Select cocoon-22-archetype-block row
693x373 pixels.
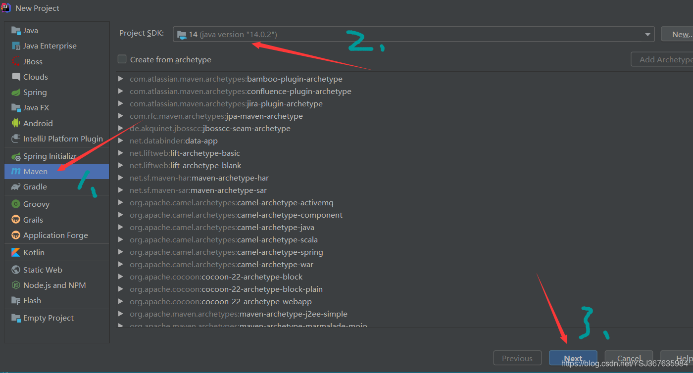click(404, 277)
